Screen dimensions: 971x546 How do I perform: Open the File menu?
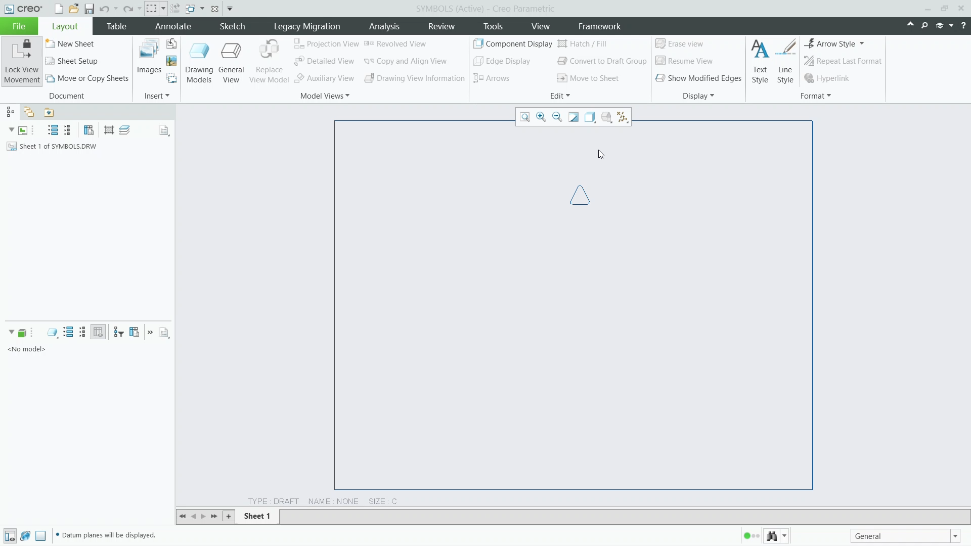(19, 26)
